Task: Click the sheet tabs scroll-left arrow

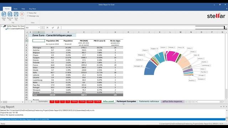Action: 28,102
